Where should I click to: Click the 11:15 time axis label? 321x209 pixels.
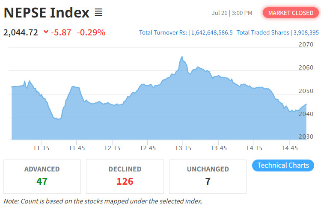41,148
